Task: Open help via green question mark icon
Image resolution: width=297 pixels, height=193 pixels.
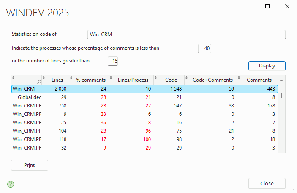Action: click(11, 184)
